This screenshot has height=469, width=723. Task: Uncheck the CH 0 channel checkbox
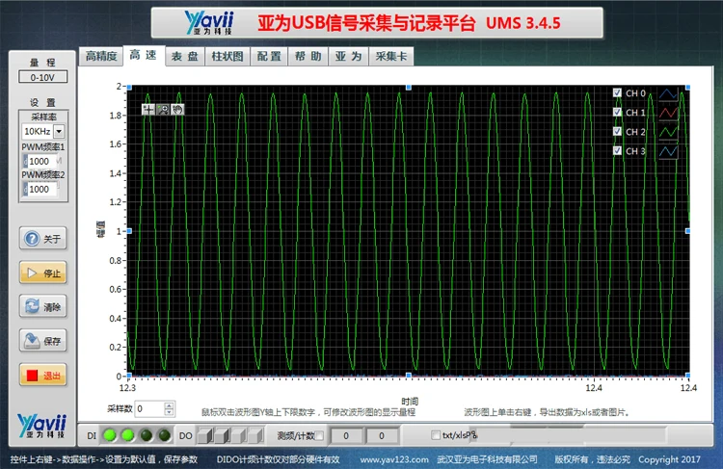click(x=617, y=93)
